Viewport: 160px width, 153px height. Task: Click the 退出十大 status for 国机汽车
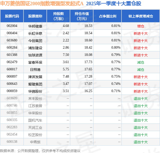(140, 120)
